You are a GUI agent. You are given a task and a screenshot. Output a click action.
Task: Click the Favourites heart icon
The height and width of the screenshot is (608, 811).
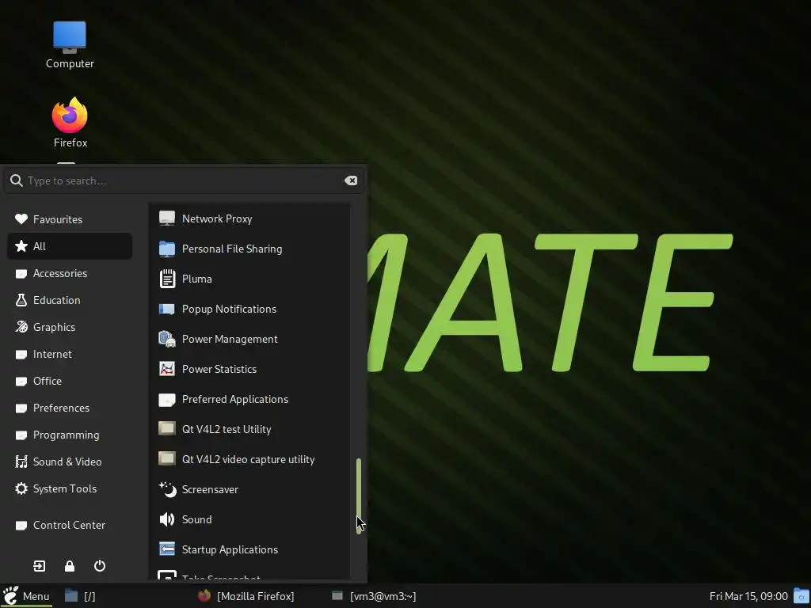point(21,219)
